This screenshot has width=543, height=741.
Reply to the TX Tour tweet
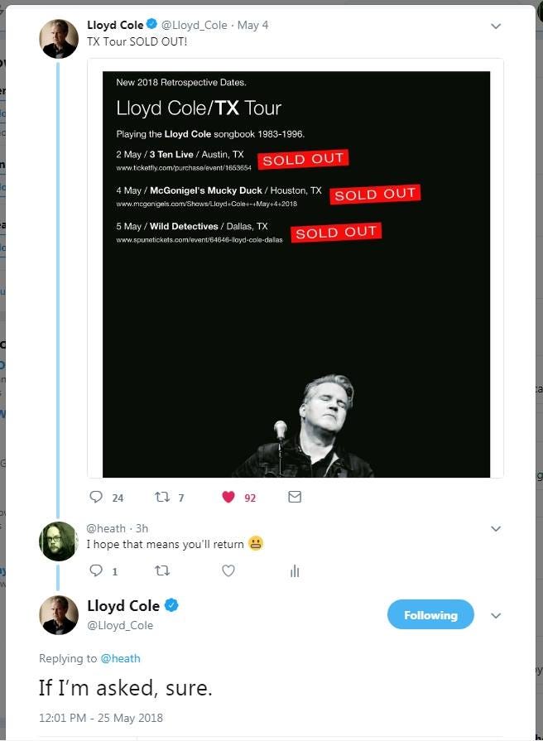tap(96, 497)
